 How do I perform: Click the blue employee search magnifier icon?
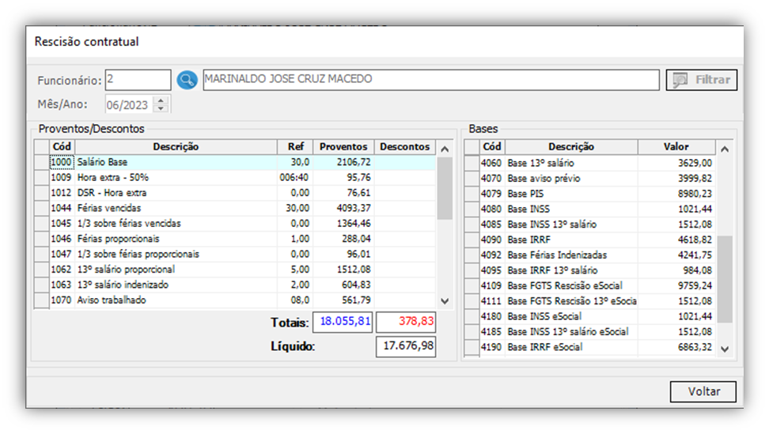pyautogui.click(x=187, y=80)
